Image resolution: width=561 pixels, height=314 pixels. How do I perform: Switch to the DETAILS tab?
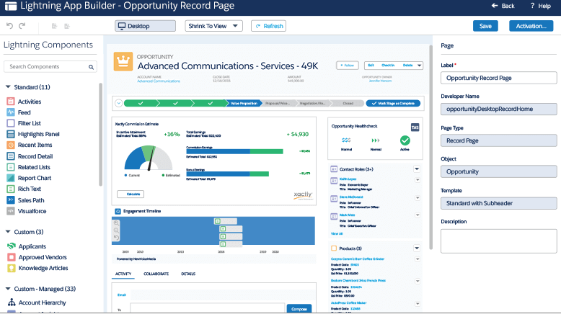188,274
